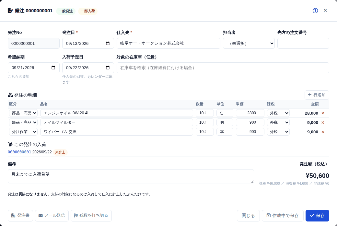Image resolution: width=337 pixels, height=226 pixels.
Task: Edit the 備考 notes textarea
Action: pos(131,176)
